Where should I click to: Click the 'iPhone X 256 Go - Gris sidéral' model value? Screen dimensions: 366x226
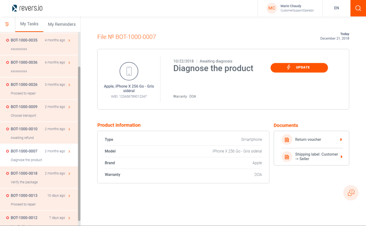(x=237, y=151)
